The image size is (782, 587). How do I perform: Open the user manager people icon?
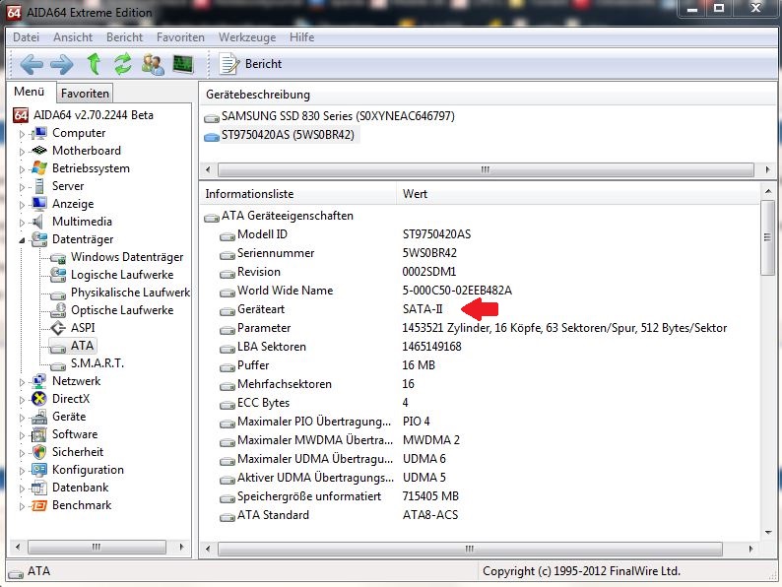click(153, 64)
